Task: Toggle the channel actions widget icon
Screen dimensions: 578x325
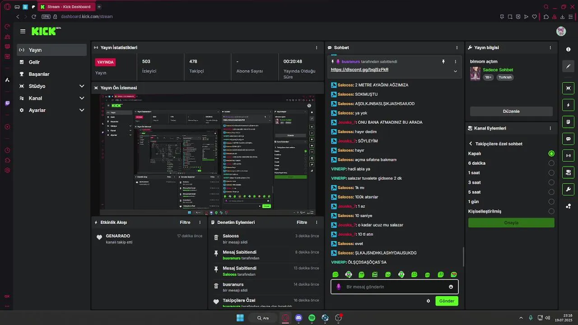Action: pyautogui.click(x=568, y=172)
